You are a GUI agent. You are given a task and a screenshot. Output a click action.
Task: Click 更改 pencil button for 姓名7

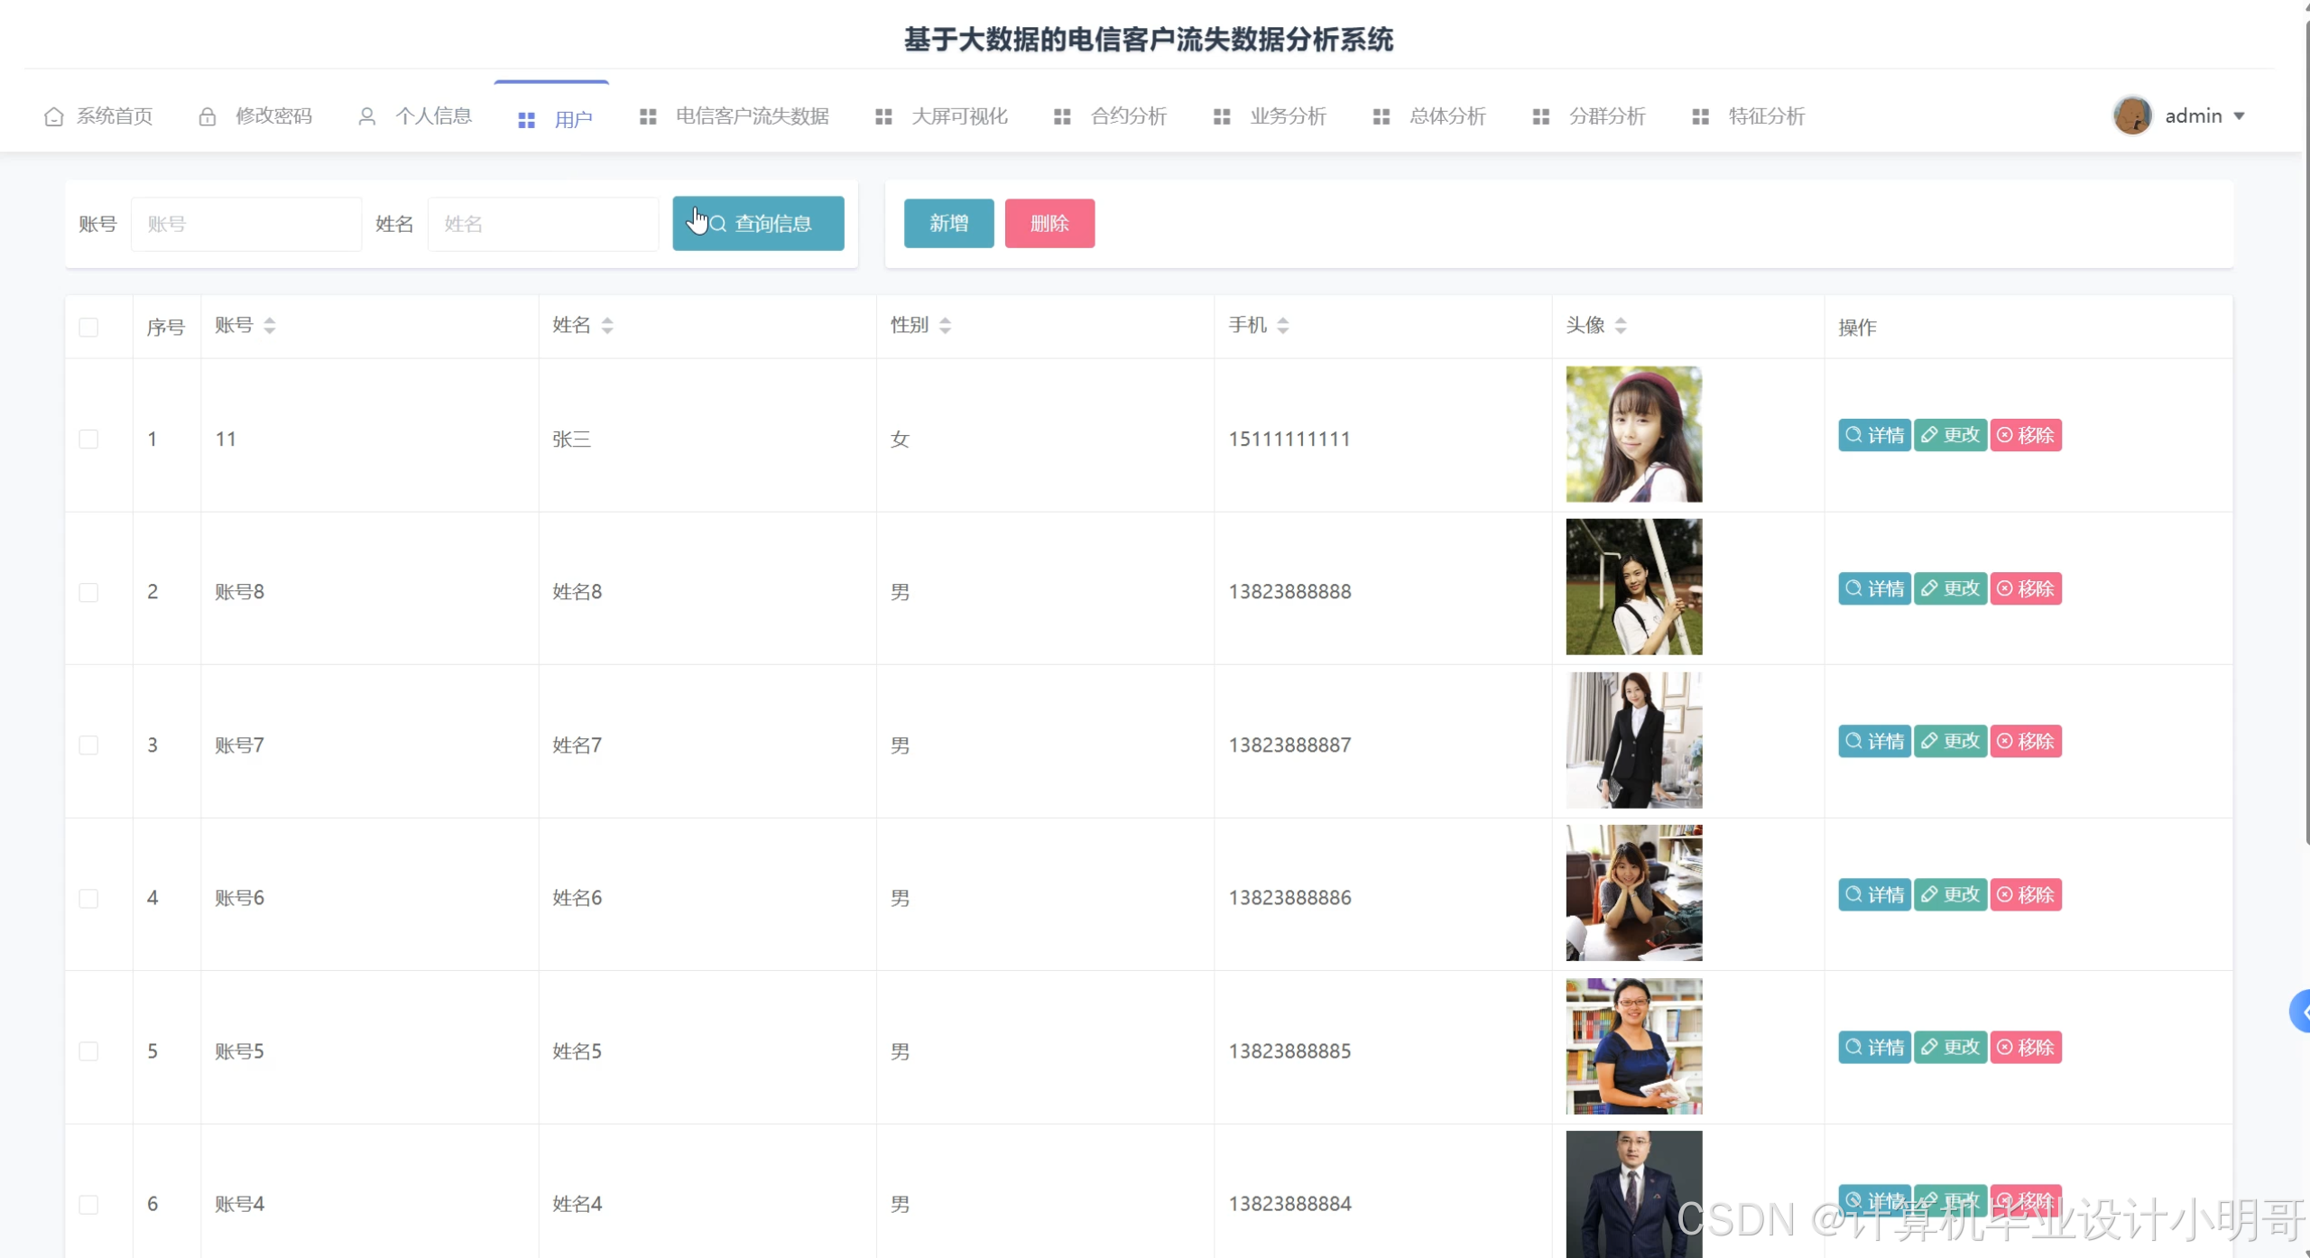click(1950, 741)
